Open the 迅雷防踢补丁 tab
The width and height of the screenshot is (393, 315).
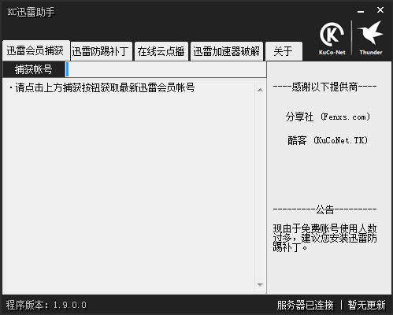point(101,51)
